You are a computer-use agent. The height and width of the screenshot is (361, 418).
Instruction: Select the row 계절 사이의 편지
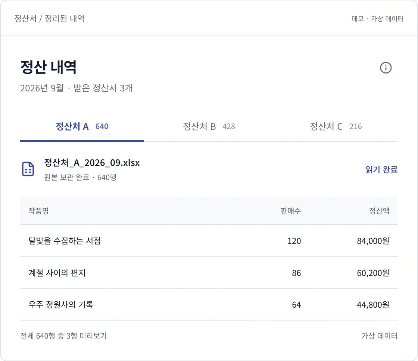point(209,273)
